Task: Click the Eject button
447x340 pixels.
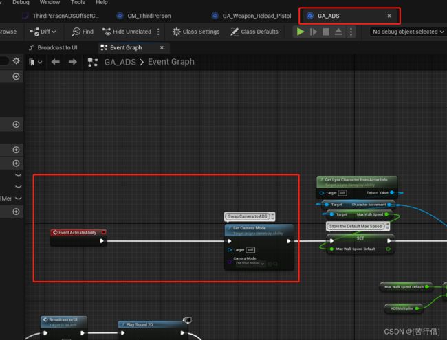Action: tap(338, 32)
